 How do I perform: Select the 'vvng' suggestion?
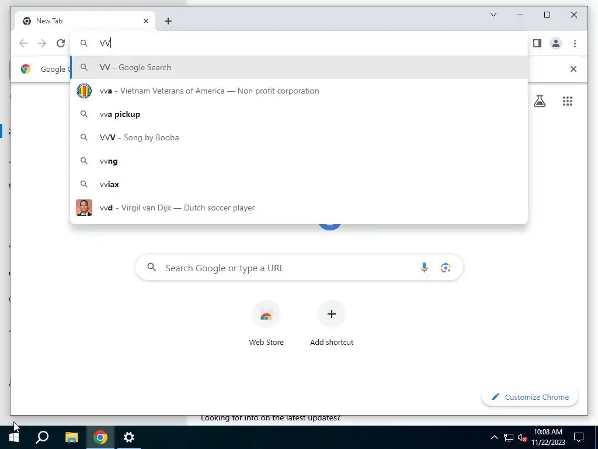[x=299, y=161]
